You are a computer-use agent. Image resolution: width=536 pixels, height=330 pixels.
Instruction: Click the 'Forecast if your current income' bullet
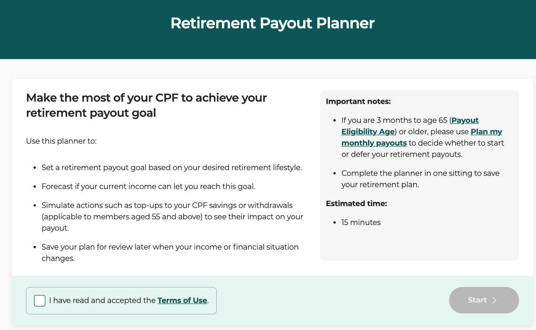(x=148, y=186)
